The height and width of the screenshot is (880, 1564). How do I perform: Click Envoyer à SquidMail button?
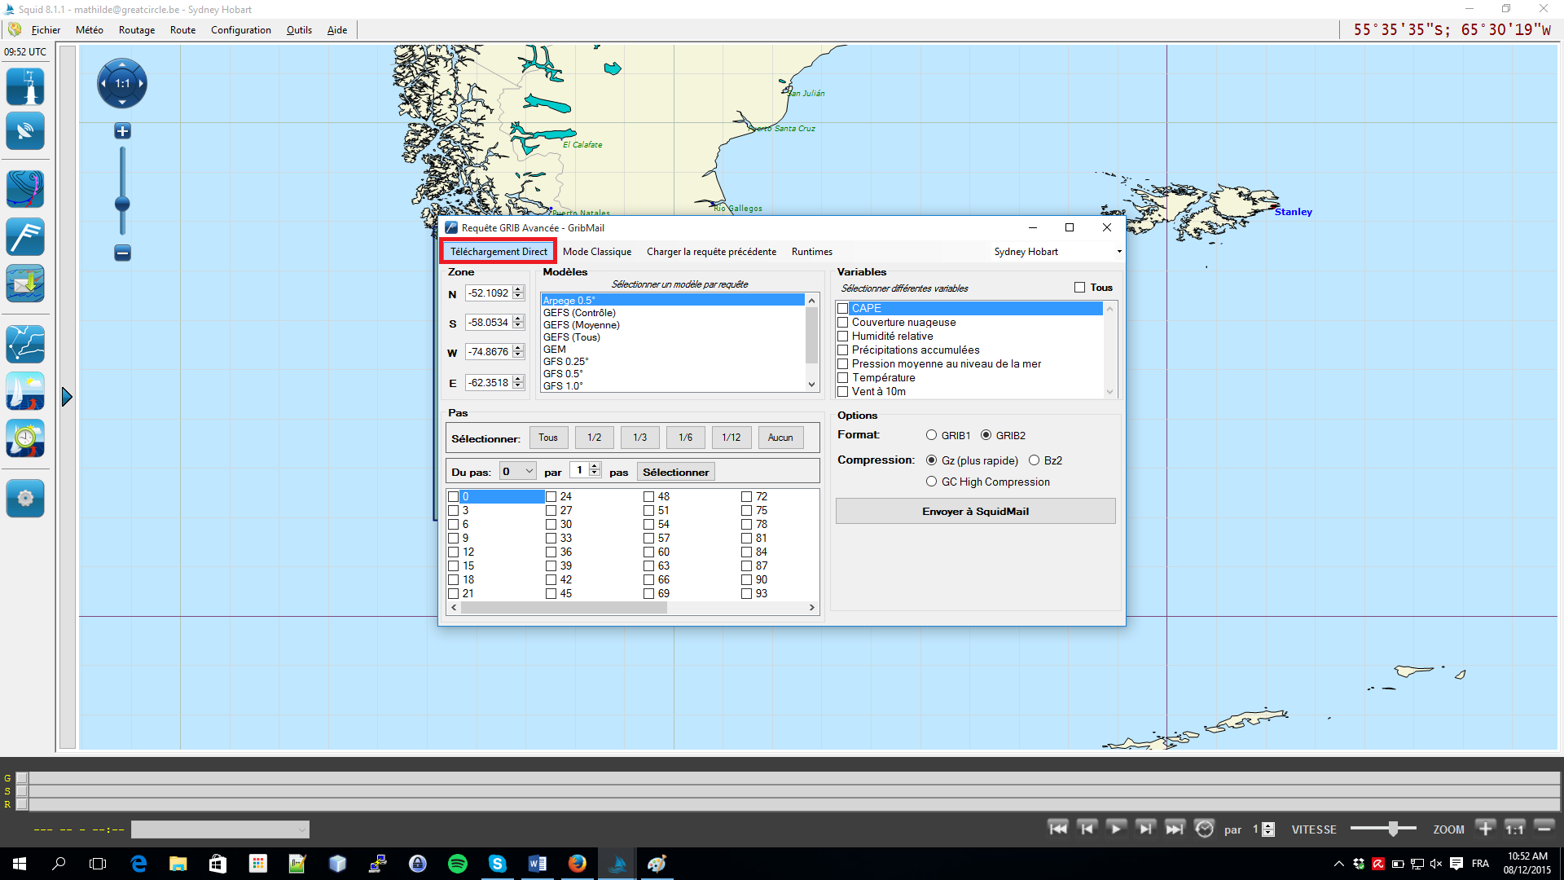[x=975, y=512]
